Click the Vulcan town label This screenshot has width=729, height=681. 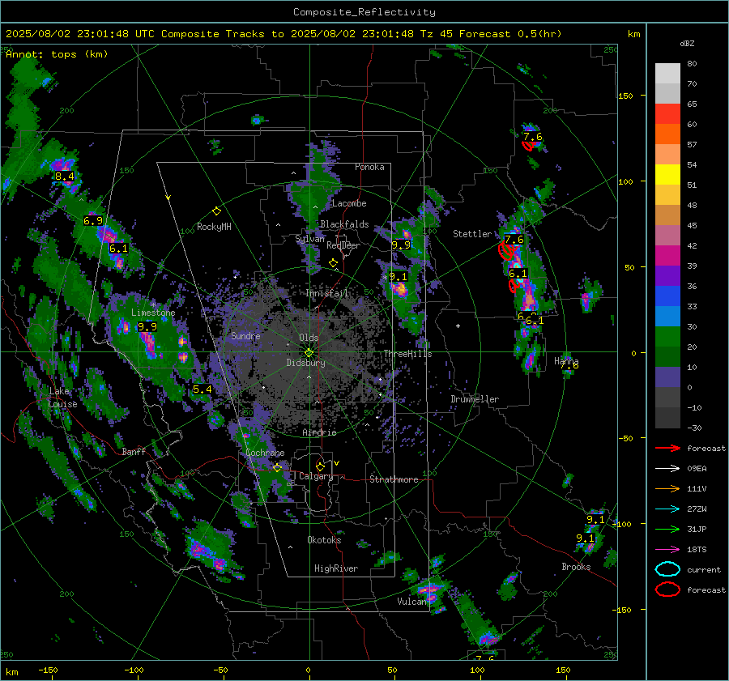(411, 602)
